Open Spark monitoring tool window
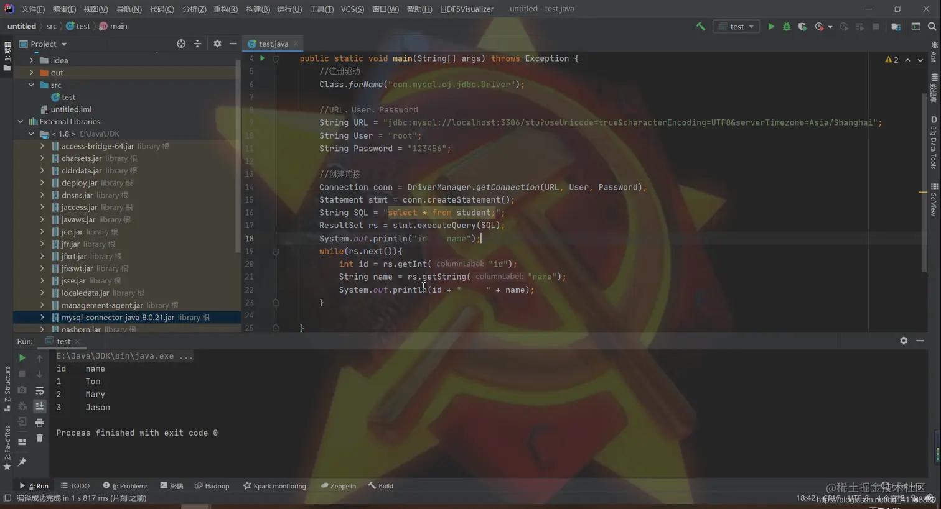 coord(274,486)
